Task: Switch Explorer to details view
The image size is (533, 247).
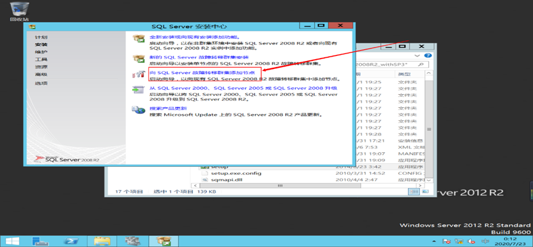Action: pos(414,192)
